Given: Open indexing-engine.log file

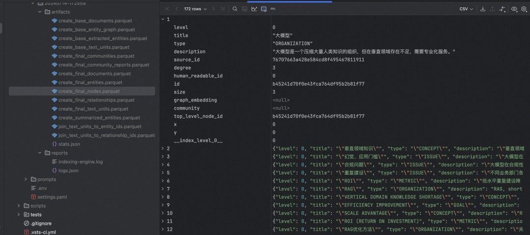Looking at the screenshot, I should 80,162.
